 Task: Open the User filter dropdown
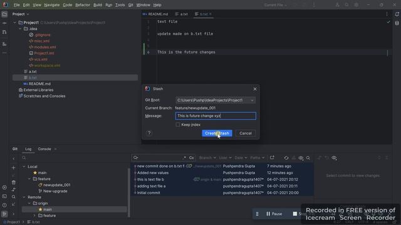tap(225, 158)
